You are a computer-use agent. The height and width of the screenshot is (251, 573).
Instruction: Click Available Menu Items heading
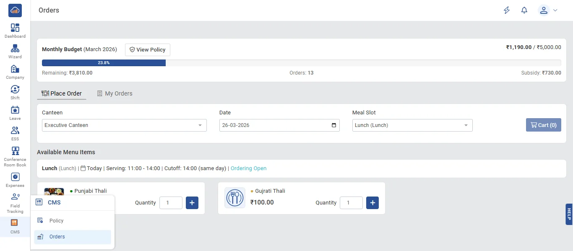[x=66, y=152]
